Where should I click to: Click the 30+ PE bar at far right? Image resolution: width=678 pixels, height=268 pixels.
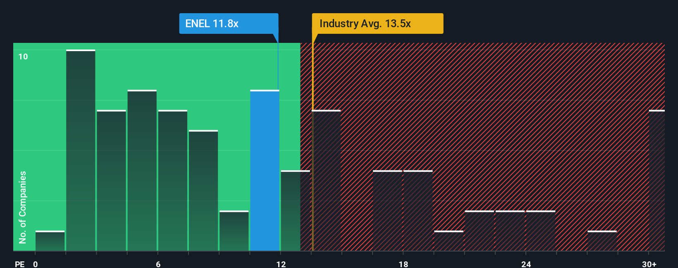tap(657, 180)
